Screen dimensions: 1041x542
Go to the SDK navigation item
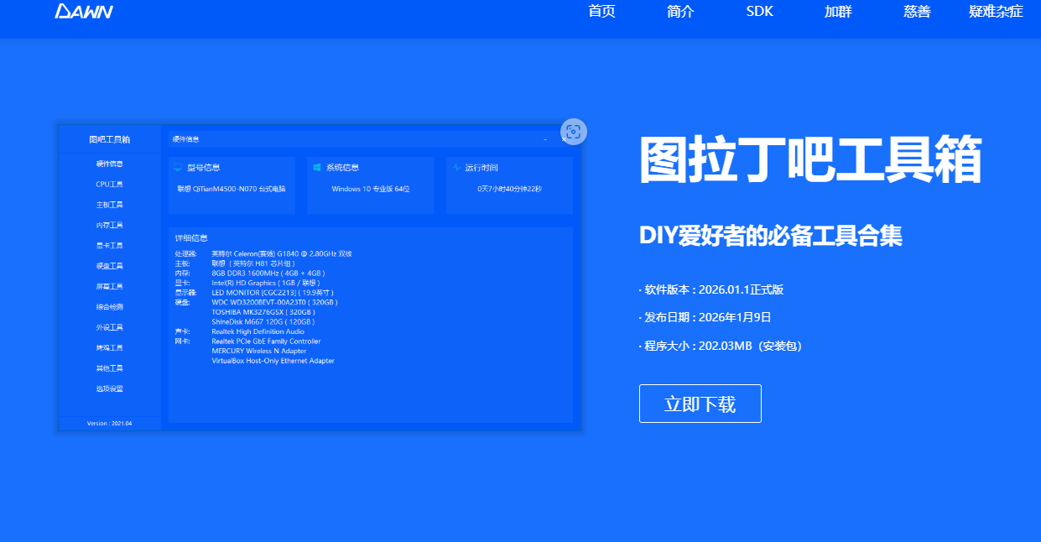tap(759, 12)
